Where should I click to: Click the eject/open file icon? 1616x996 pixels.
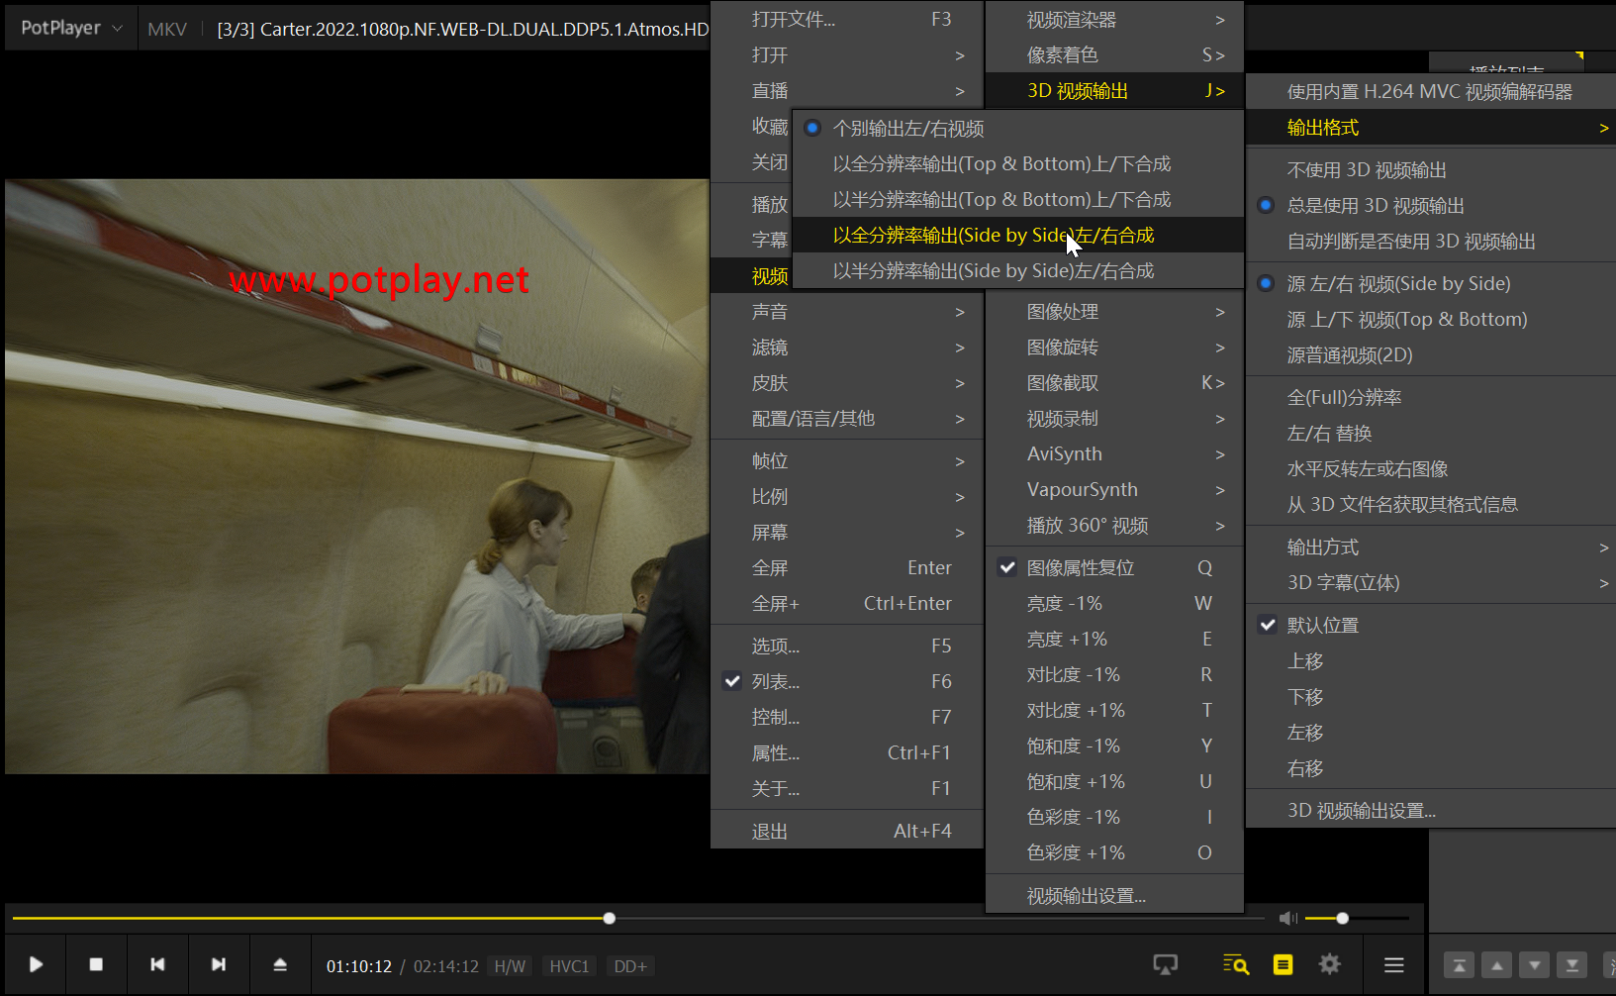280,964
